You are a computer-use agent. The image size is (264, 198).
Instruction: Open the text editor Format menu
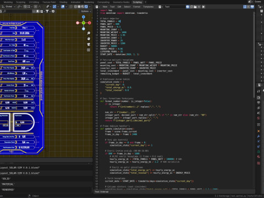pyautogui.click(x=137, y=7)
